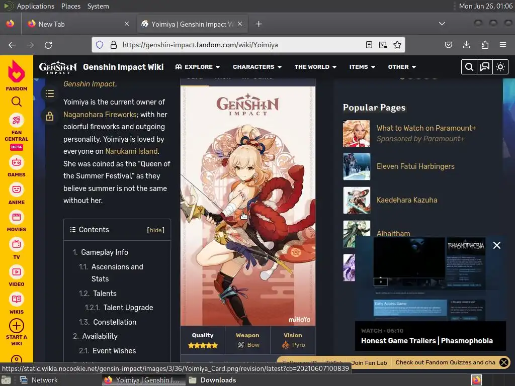Open the extensions puzzle icon
The height and width of the screenshot is (386, 515).
(485, 45)
